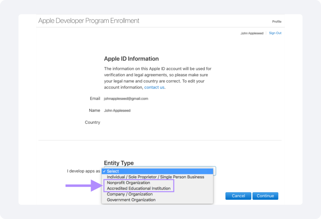The height and width of the screenshot is (219, 321).
Task: Click the Email field label
Action: tap(95, 99)
